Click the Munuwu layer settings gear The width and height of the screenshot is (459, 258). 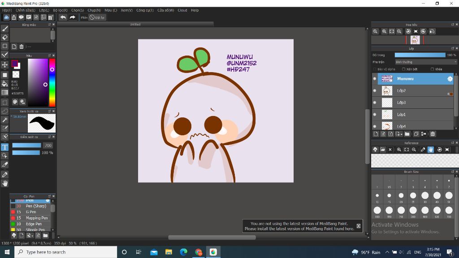pyautogui.click(x=450, y=79)
